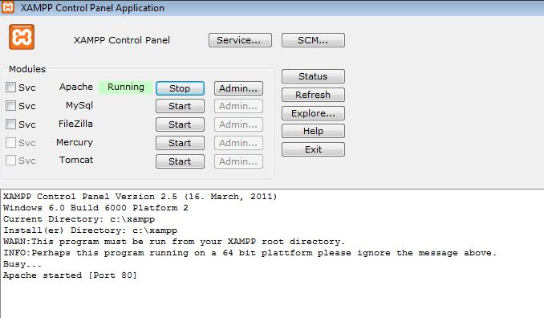This screenshot has height=318, width=544.
Task: Open the Service... dialog
Action: 240,40
